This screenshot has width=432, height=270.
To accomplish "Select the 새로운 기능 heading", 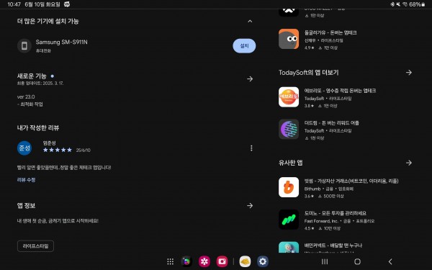I will [x=32, y=76].
